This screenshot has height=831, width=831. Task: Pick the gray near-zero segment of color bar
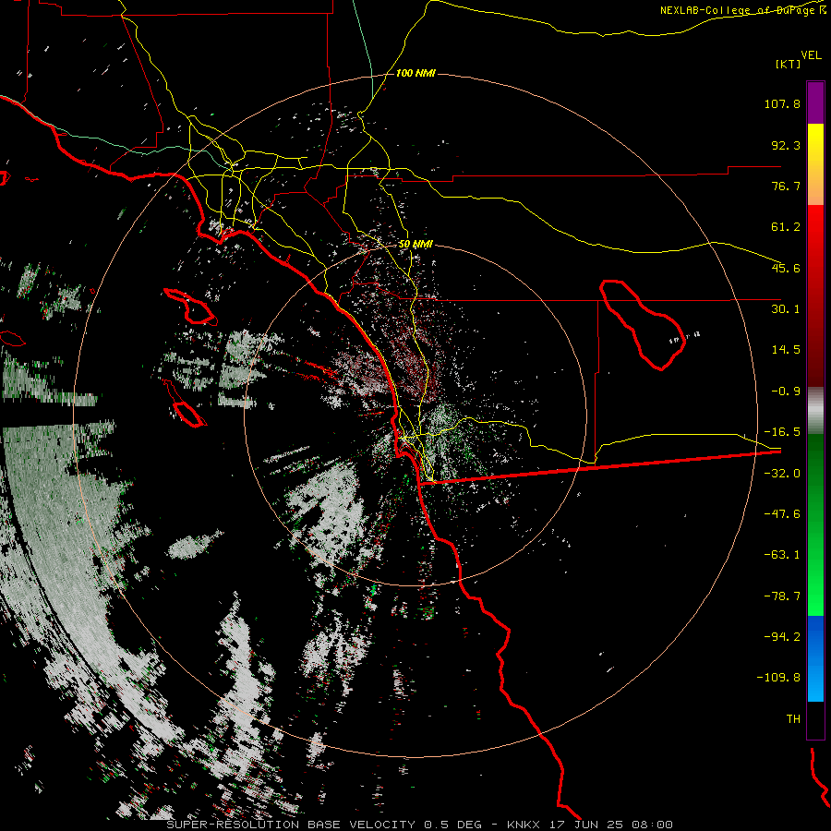pyautogui.click(x=815, y=411)
